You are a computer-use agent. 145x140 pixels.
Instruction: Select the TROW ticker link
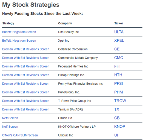120,101
